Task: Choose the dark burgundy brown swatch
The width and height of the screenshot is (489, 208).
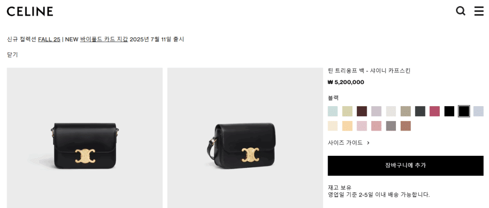Action: pyautogui.click(x=362, y=111)
